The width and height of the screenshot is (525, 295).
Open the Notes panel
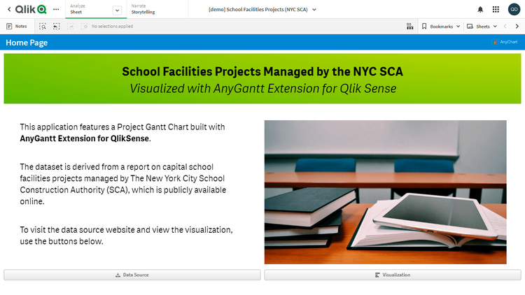pyautogui.click(x=16, y=26)
